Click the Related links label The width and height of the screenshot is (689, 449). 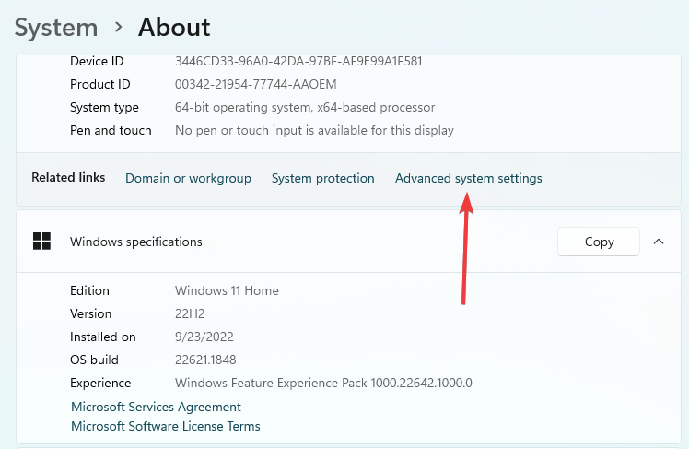coord(68,177)
